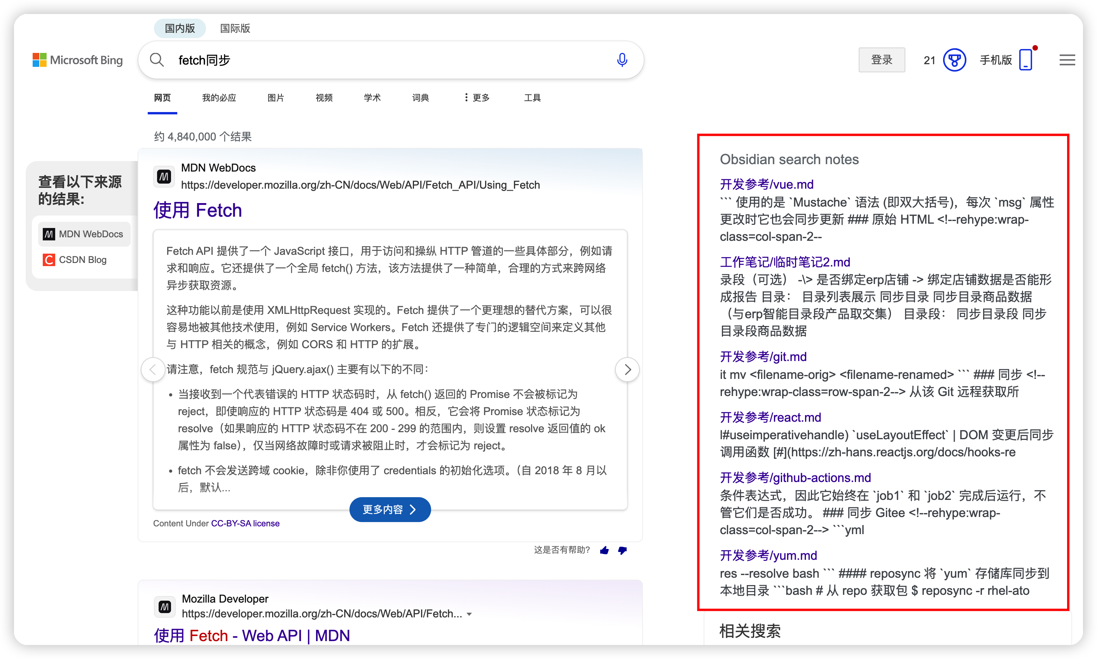Image resolution: width=1097 pixels, height=659 pixels.
Task: Open the CC-BY-SA license link
Action: click(245, 523)
